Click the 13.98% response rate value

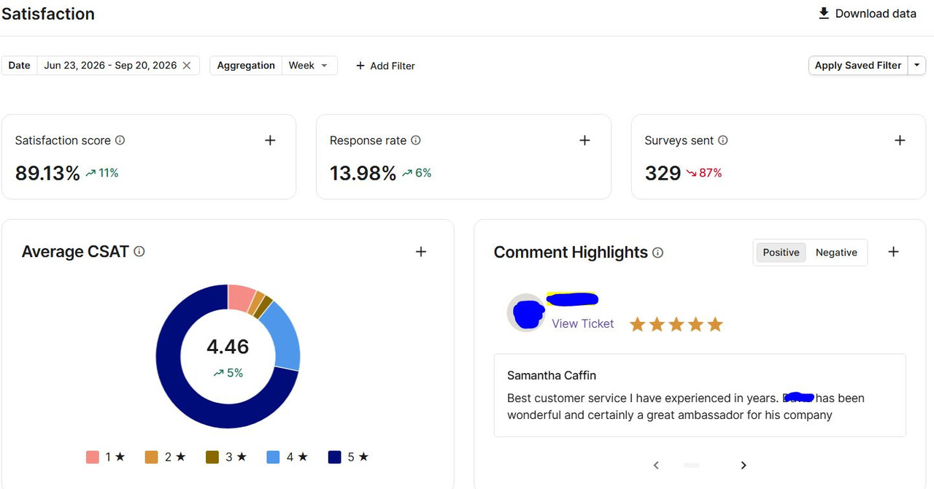363,173
